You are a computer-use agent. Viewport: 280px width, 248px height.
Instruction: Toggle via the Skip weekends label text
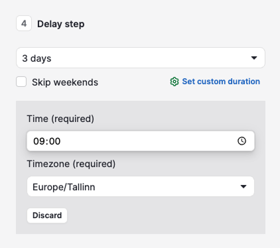point(65,82)
